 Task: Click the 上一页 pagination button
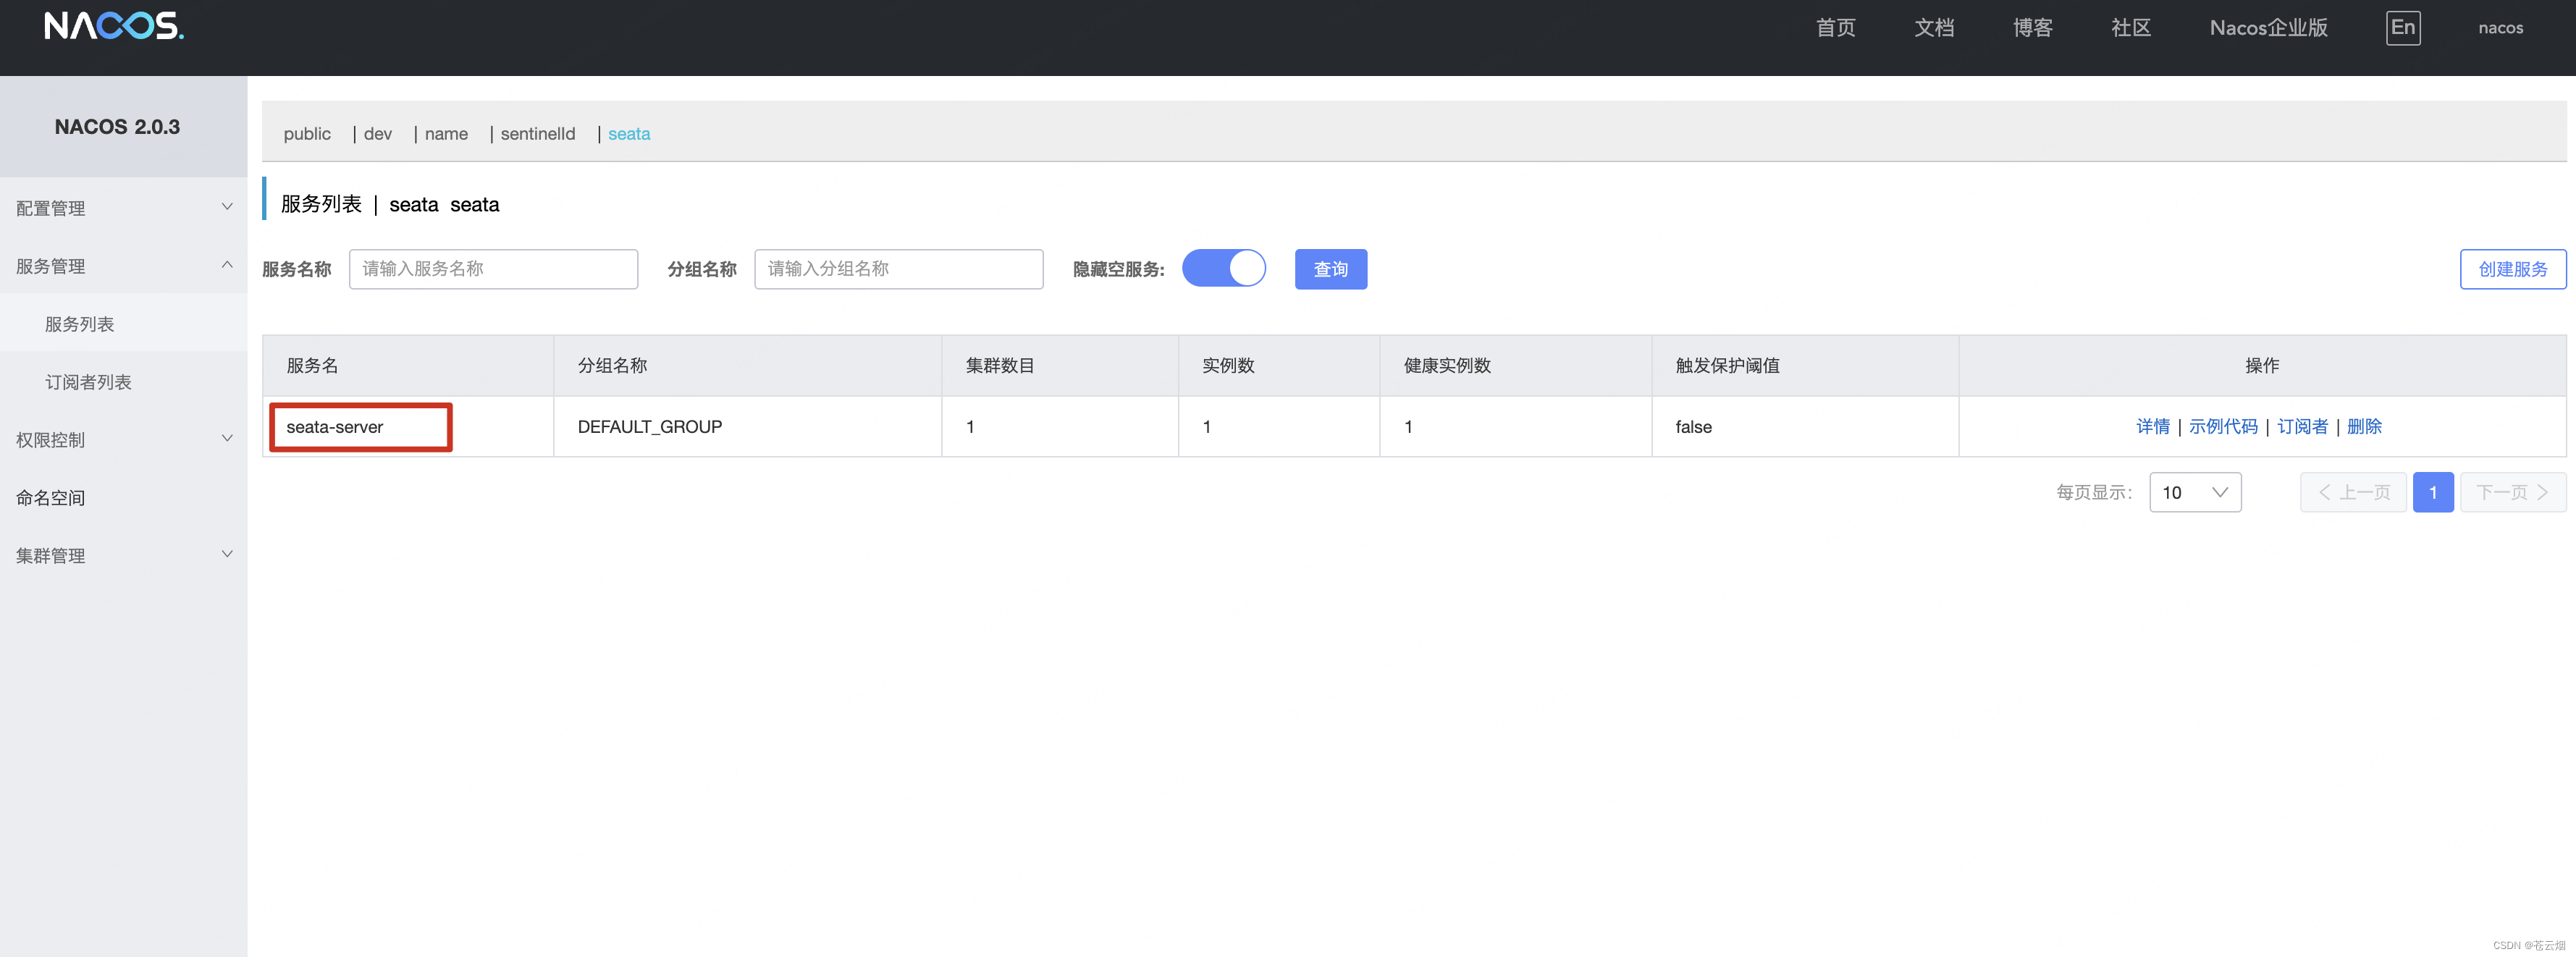2352,492
